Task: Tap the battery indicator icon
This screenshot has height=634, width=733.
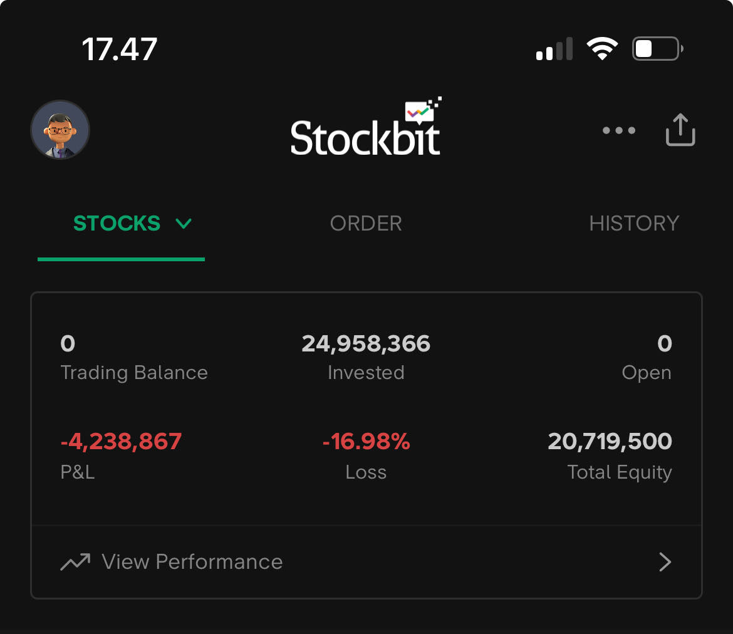Action: coord(657,49)
